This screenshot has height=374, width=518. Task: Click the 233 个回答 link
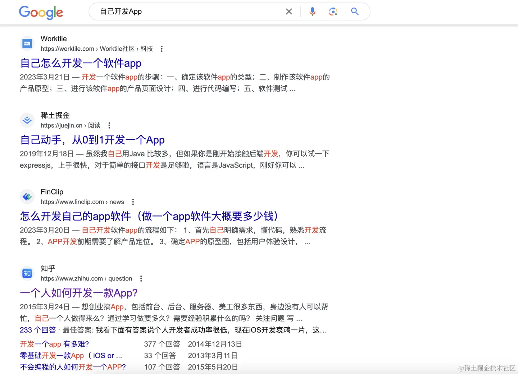point(38,330)
